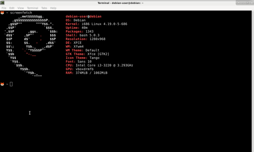Open the File menu
The width and height of the screenshot is (254, 152).
tap(4, 8)
